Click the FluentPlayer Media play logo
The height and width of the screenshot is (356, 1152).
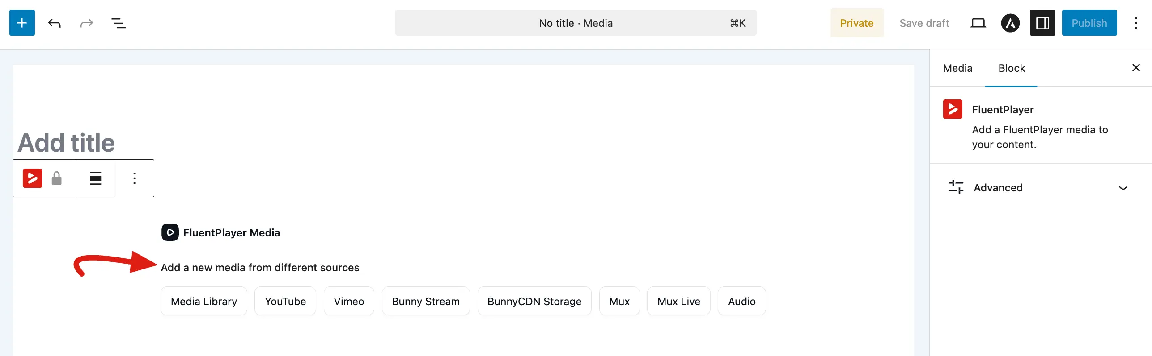170,232
